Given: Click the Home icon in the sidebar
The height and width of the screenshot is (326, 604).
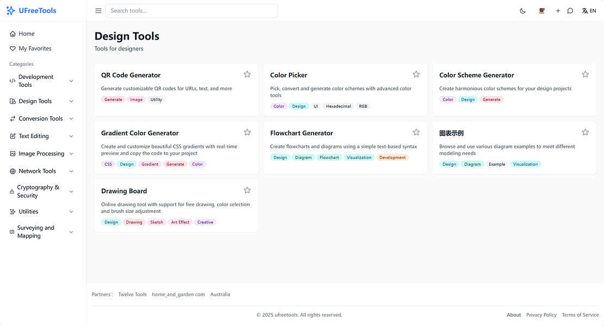Looking at the screenshot, I should point(13,33).
